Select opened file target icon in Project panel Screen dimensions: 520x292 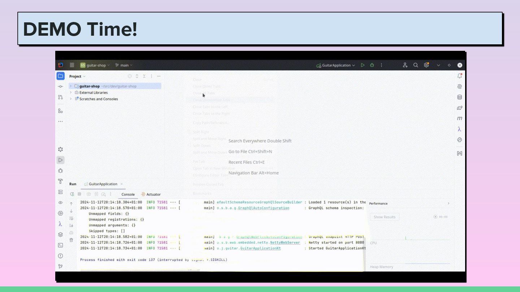130,76
